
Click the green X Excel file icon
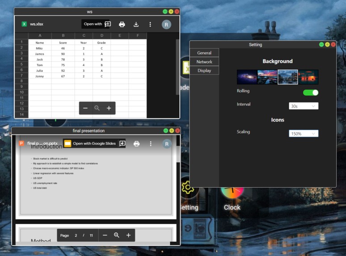(24, 24)
